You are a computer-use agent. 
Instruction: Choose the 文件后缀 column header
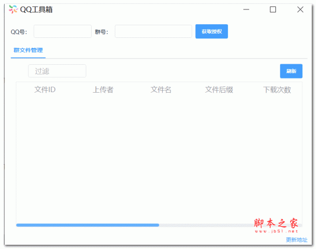pos(219,89)
